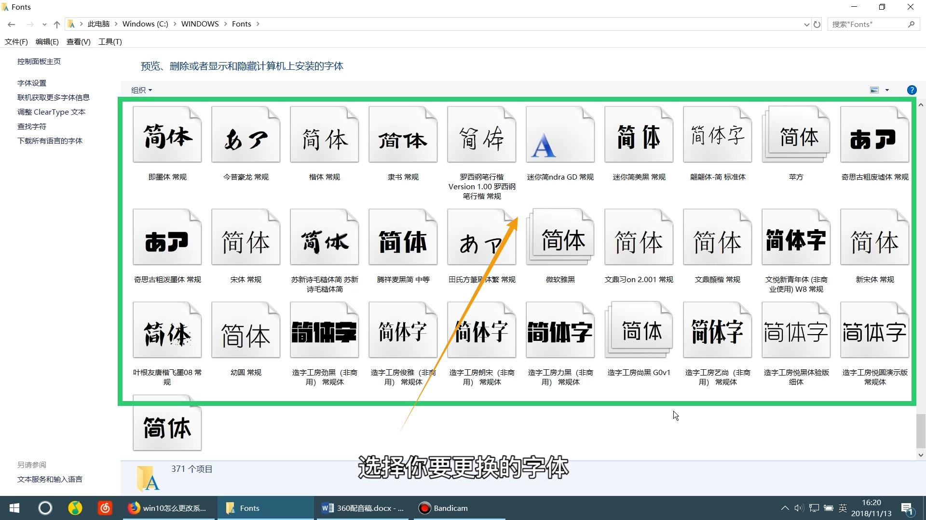Click 工具 menu item
Image resolution: width=926 pixels, height=520 pixels.
pyautogui.click(x=109, y=41)
